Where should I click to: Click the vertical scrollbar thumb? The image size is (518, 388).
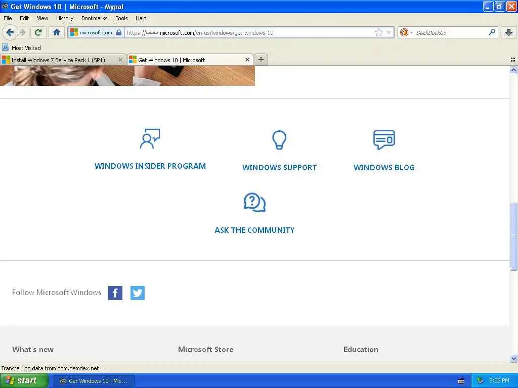[513, 236]
